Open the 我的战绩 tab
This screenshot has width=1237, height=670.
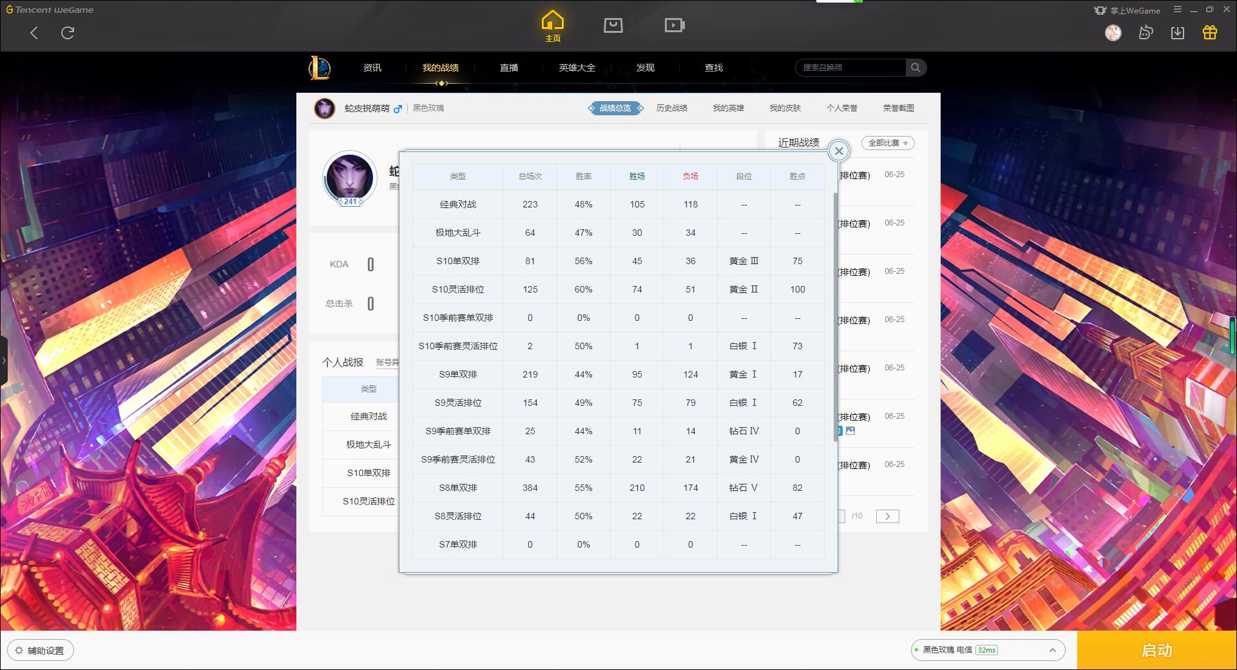(441, 68)
